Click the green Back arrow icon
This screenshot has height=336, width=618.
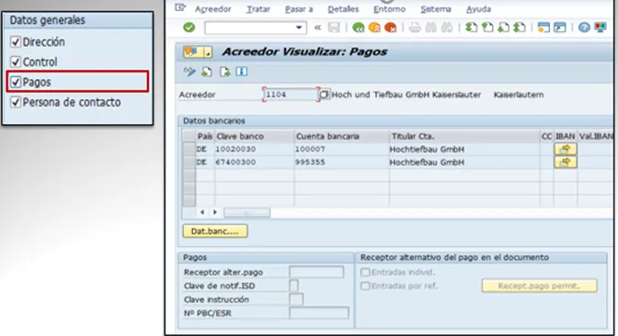point(359,28)
